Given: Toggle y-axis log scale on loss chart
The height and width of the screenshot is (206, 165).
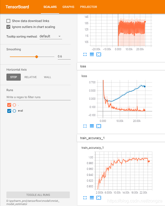Looking at the screenshot, I should [92, 126].
